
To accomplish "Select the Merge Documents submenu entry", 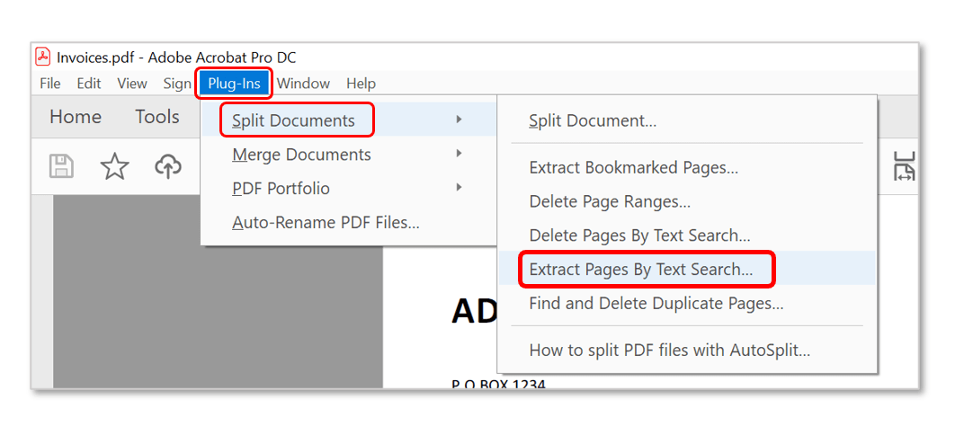I will (350, 155).
